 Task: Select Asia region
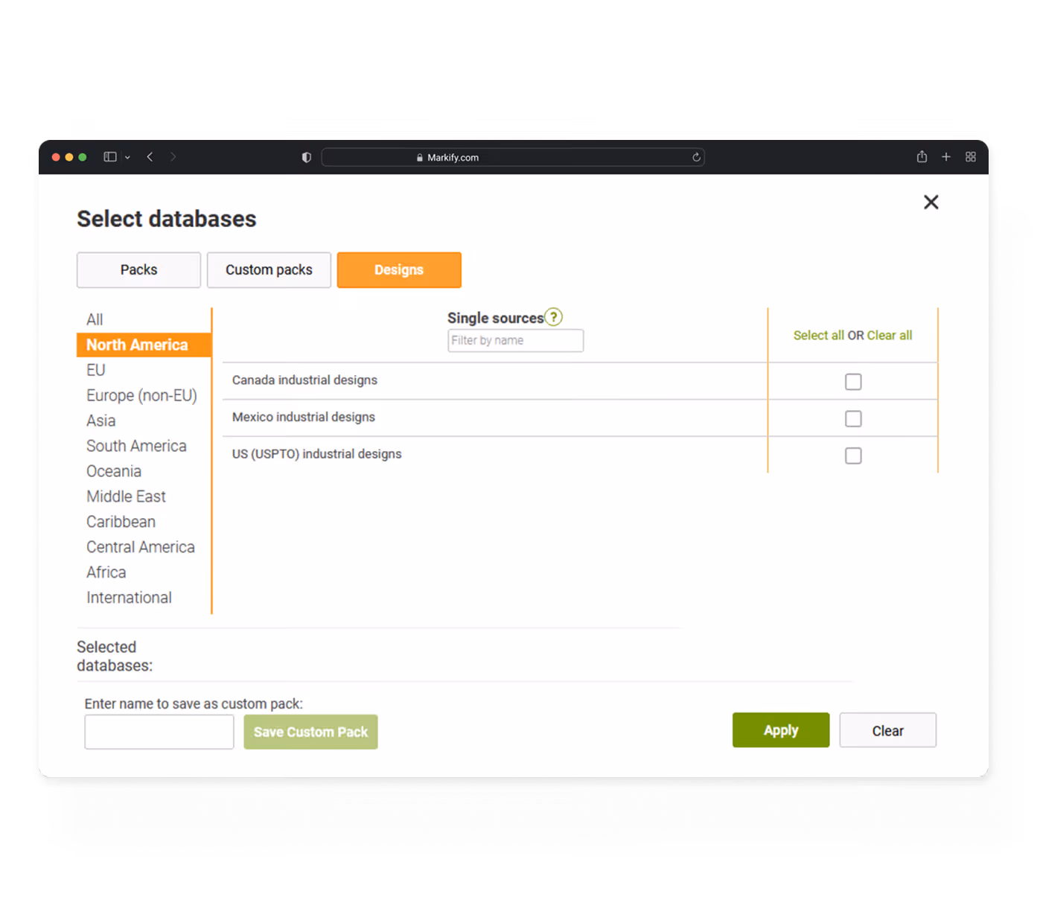(x=101, y=421)
